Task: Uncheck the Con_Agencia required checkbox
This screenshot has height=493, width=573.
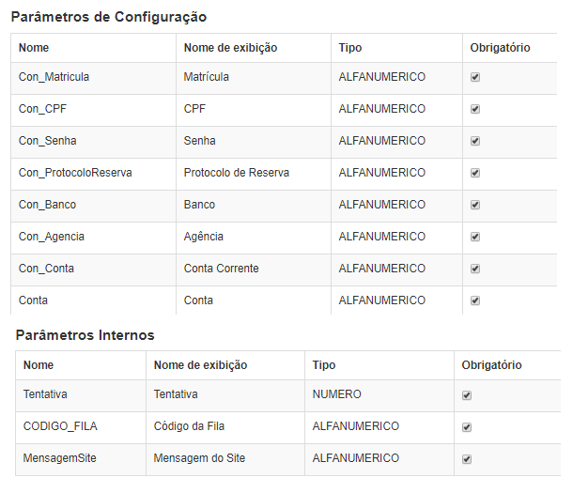Action: coord(475,237)
